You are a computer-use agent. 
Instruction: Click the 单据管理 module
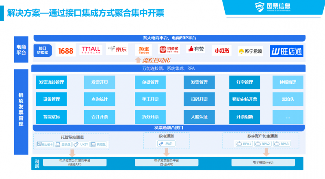(150, 82)
